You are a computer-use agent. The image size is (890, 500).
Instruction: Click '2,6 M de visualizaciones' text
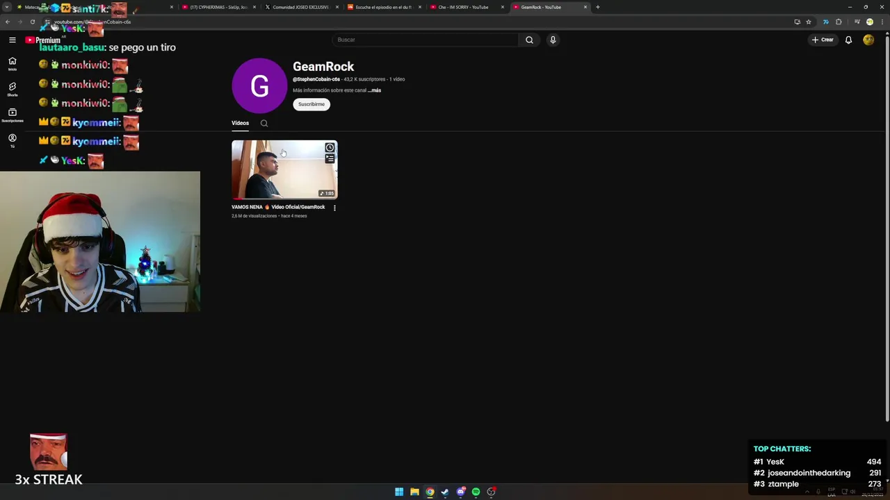pos(254,216)
